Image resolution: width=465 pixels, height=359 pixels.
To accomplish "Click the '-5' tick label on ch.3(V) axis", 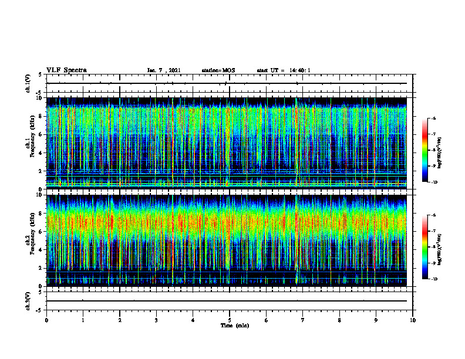I will click(x=40, y=310).
